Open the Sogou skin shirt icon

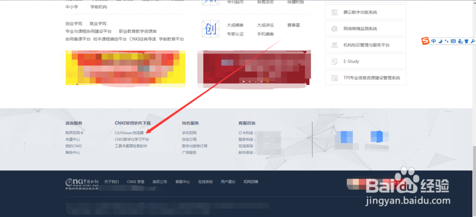tap(466, 41)
